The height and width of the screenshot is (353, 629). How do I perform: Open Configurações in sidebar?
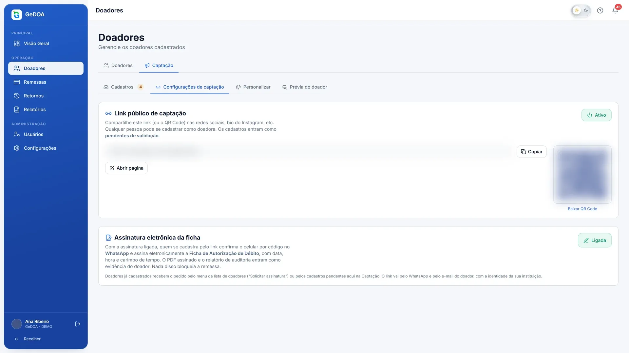[x=46, y=148]
